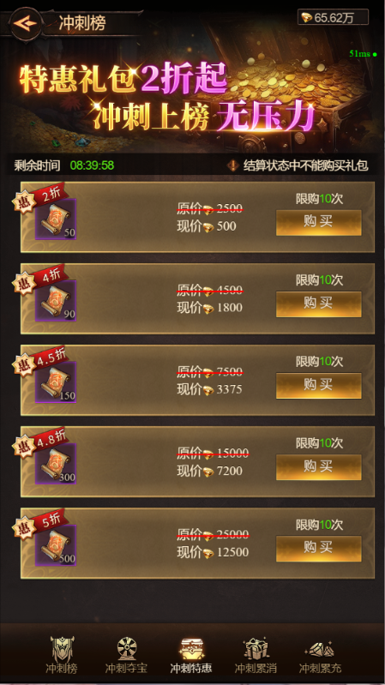Purchase the 7200 diamond 4.8折 pack
Screen dimensions: 385x685
pyautogui.click(x=319, y=467)
